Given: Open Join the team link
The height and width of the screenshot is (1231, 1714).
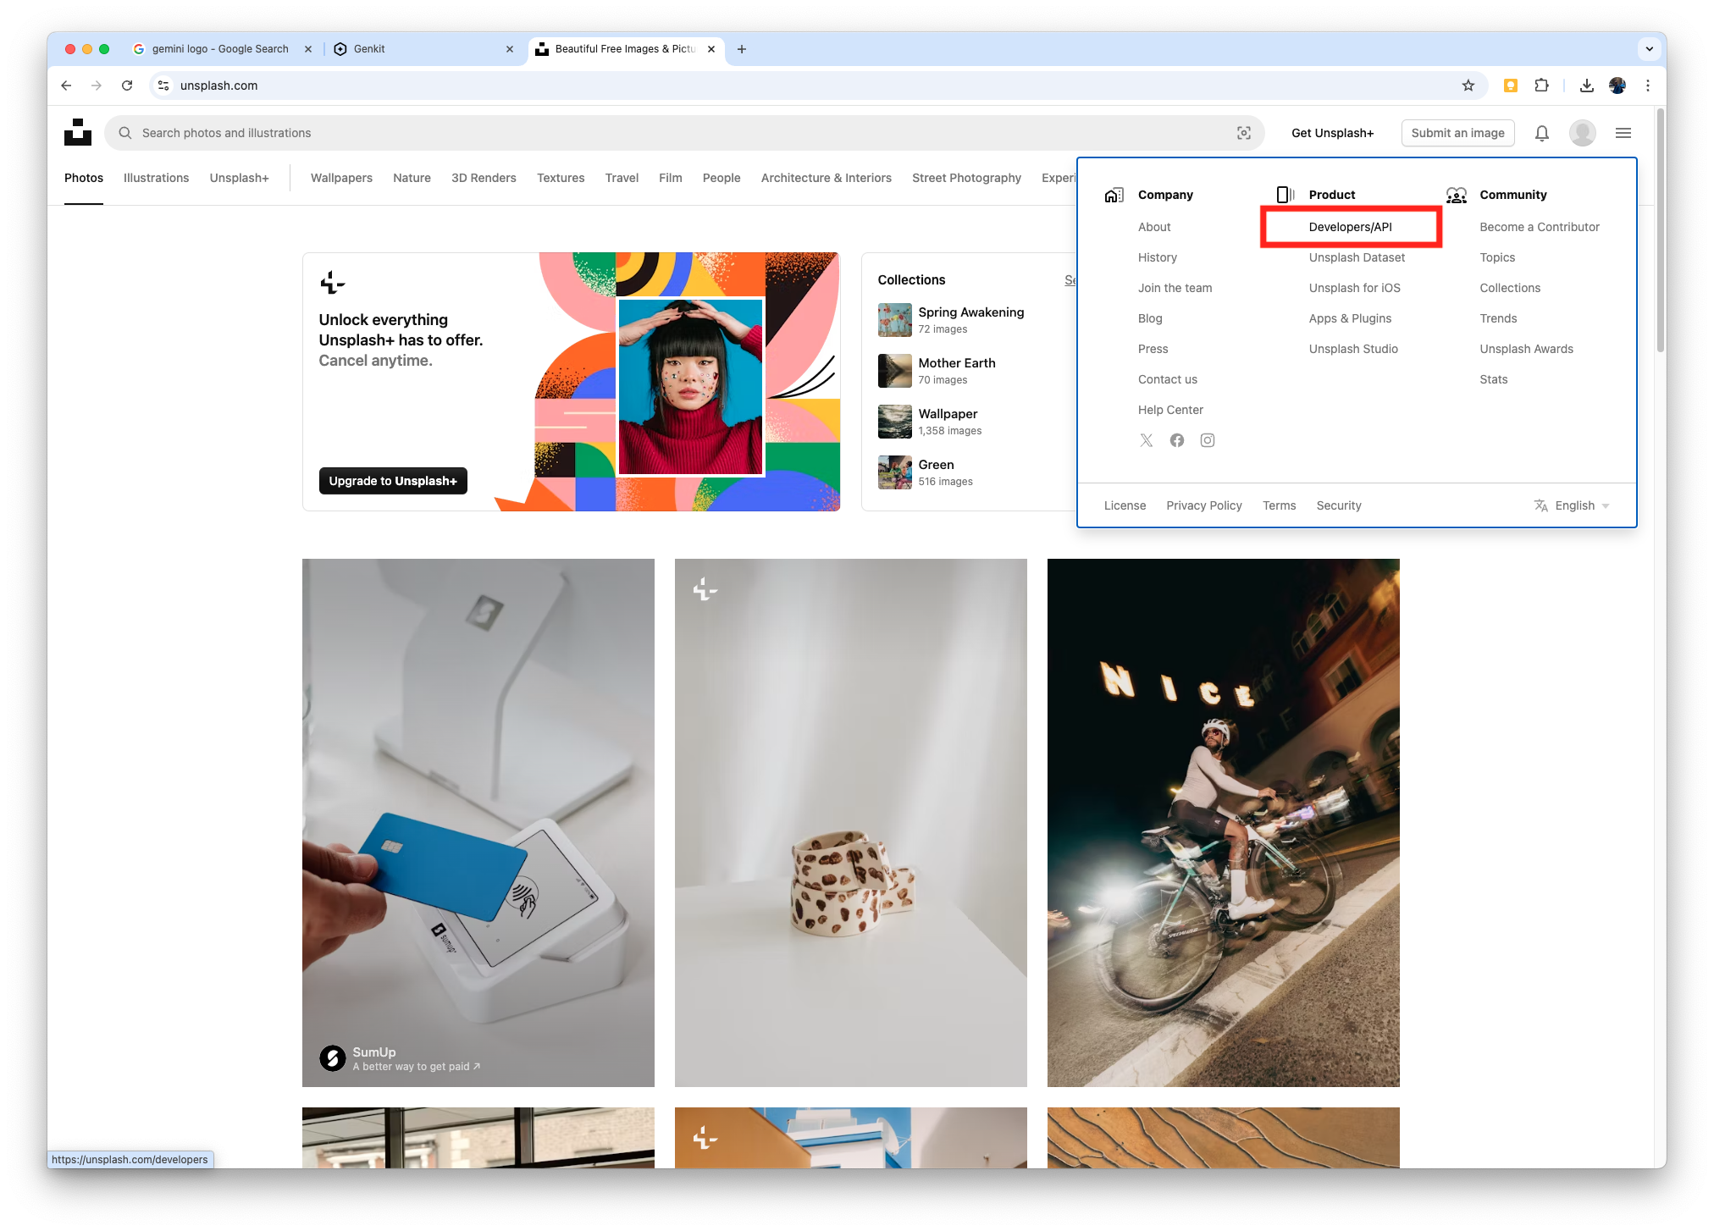Looking at the screenshot, I should pyautogui.click(x=1175, y=288).
